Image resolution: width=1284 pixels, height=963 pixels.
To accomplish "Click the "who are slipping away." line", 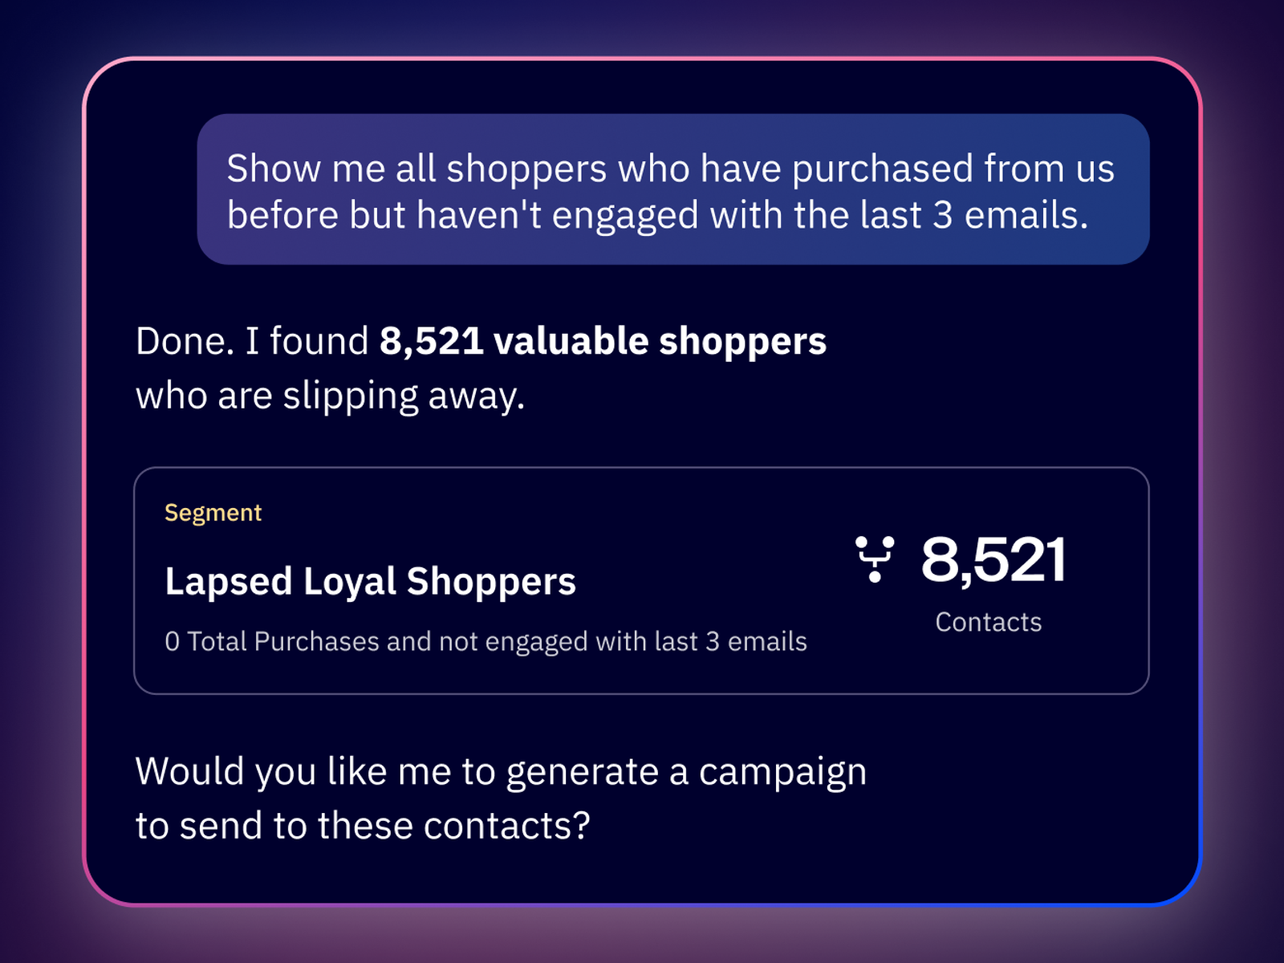I will coord(330,396).
